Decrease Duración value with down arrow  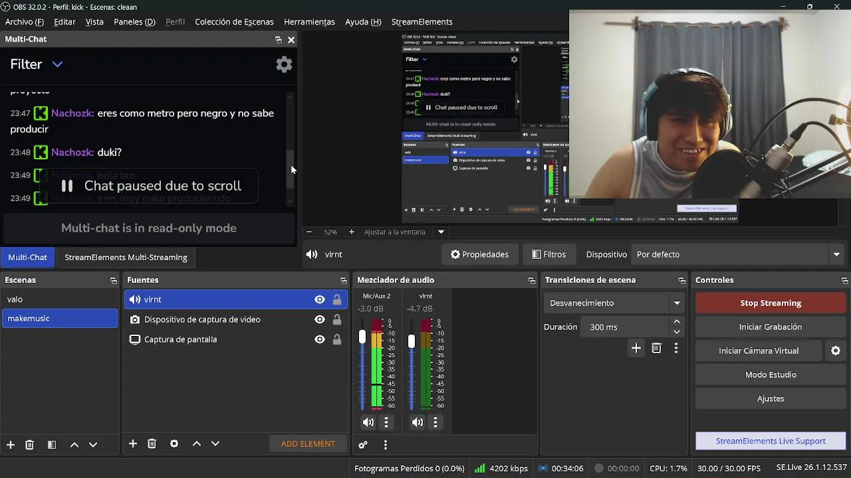coord(677,331)
